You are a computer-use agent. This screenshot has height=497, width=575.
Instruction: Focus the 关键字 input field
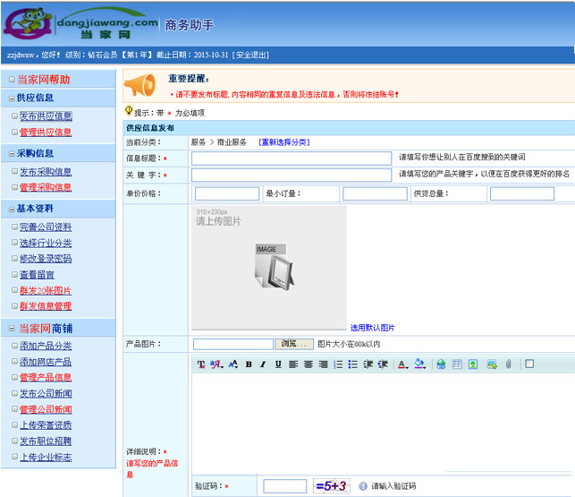[x=292, y=175]
